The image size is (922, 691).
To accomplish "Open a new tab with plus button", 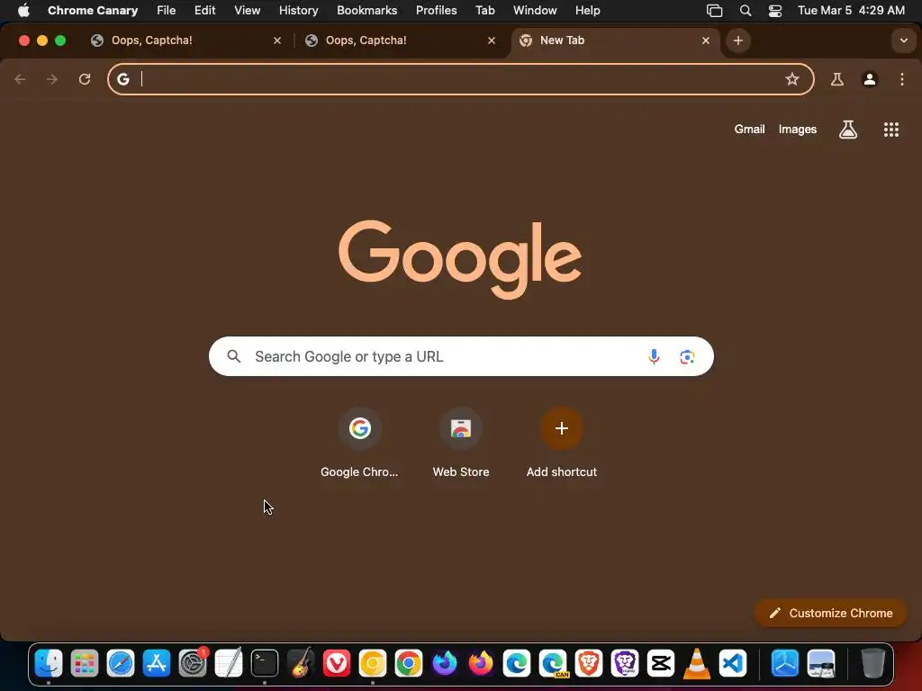I will (x=738, y=40).
